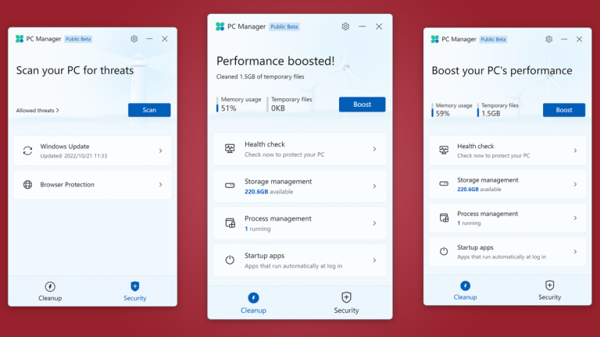Click Startup apps power icon in right window
The width and height of the screenshot is (600, 337).
(x=444, y=251)
